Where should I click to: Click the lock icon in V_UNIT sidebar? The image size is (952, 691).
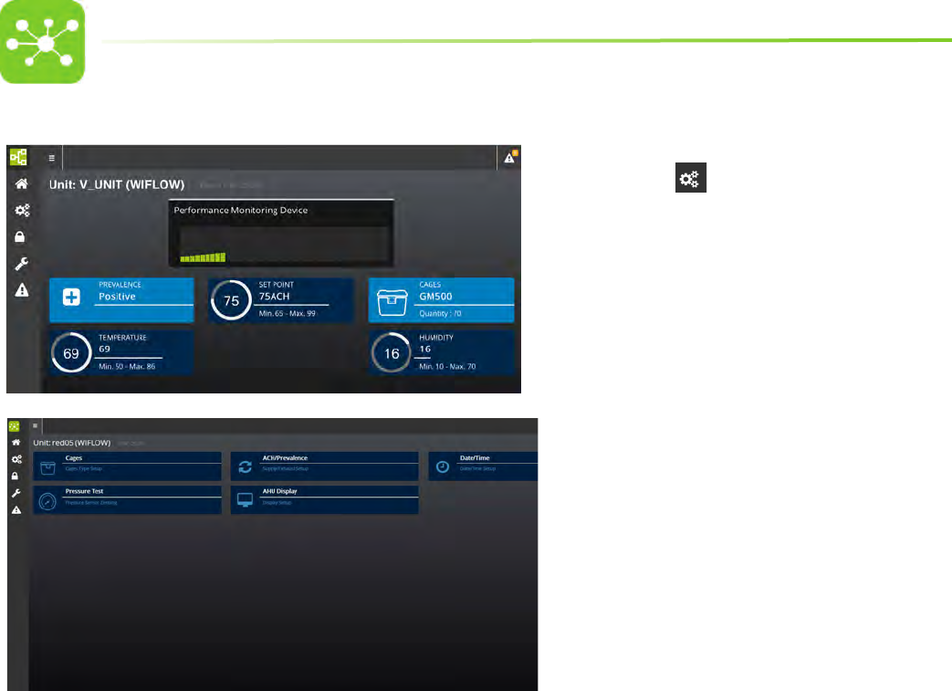click(x=20, y=236)
